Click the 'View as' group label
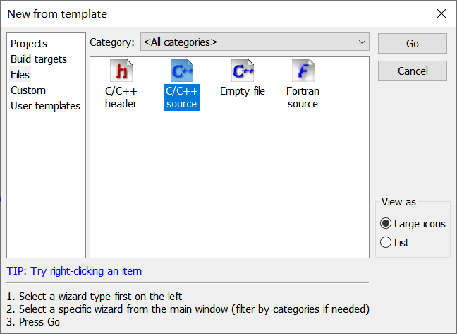Screen dimensions: 457x334 tap(398, 202)
